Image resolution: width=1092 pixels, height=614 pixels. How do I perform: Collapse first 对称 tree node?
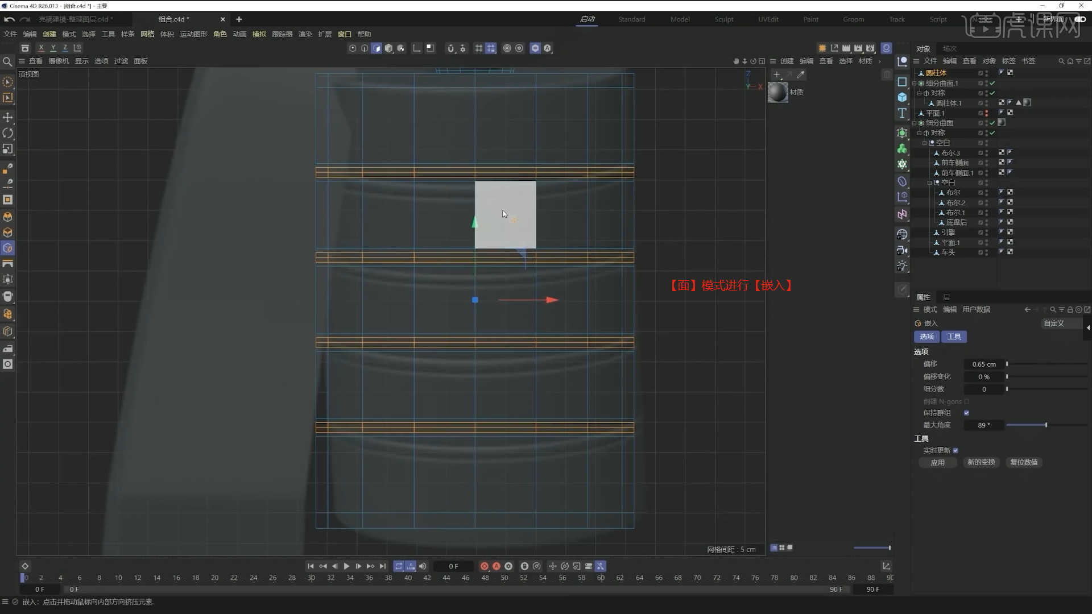[920, 93]
